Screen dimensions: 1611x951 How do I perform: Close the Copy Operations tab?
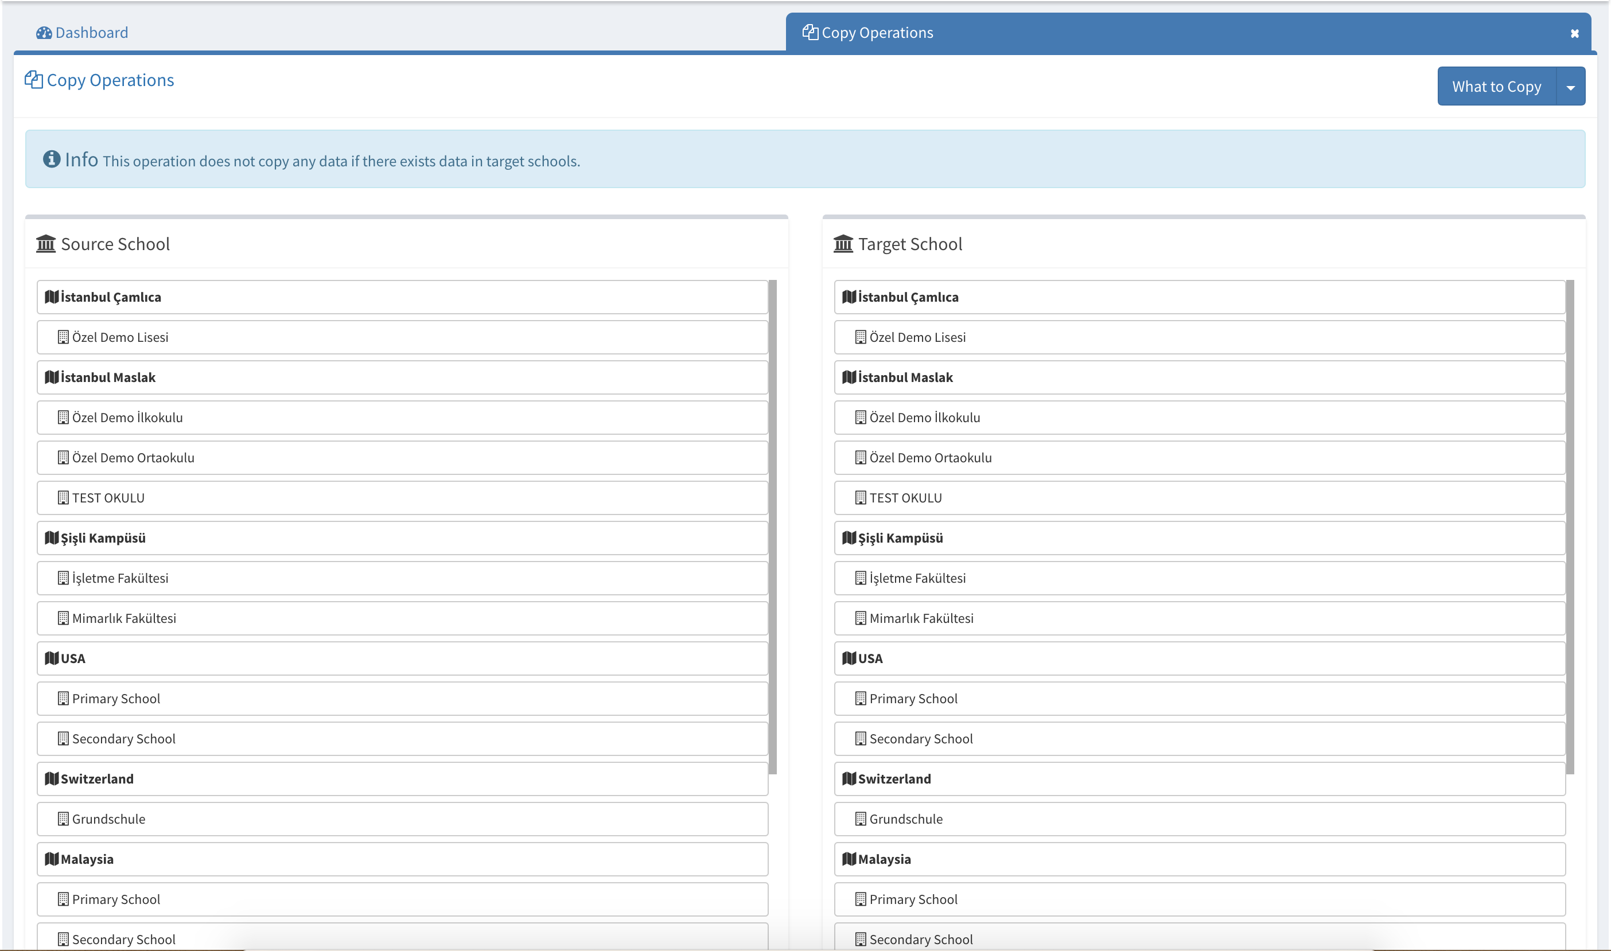tap(1574, 33)
